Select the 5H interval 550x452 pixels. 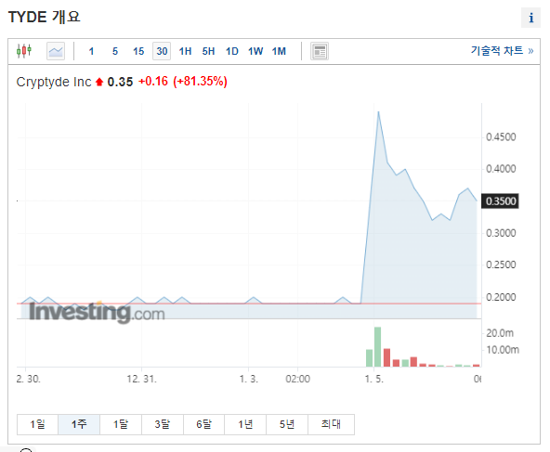(208, 51)
